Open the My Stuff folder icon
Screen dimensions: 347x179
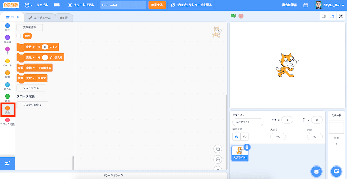tap(306, 5)
